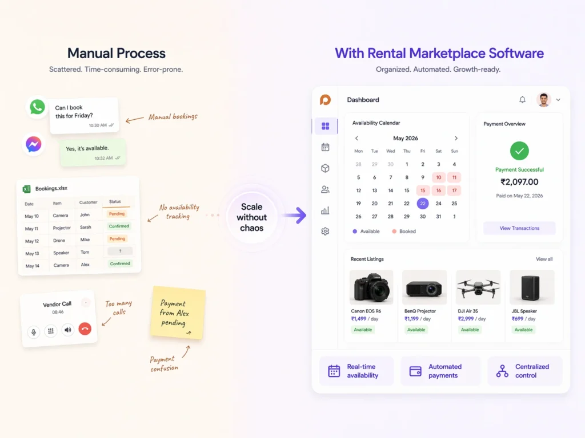Click the View Transactions button

519,228
